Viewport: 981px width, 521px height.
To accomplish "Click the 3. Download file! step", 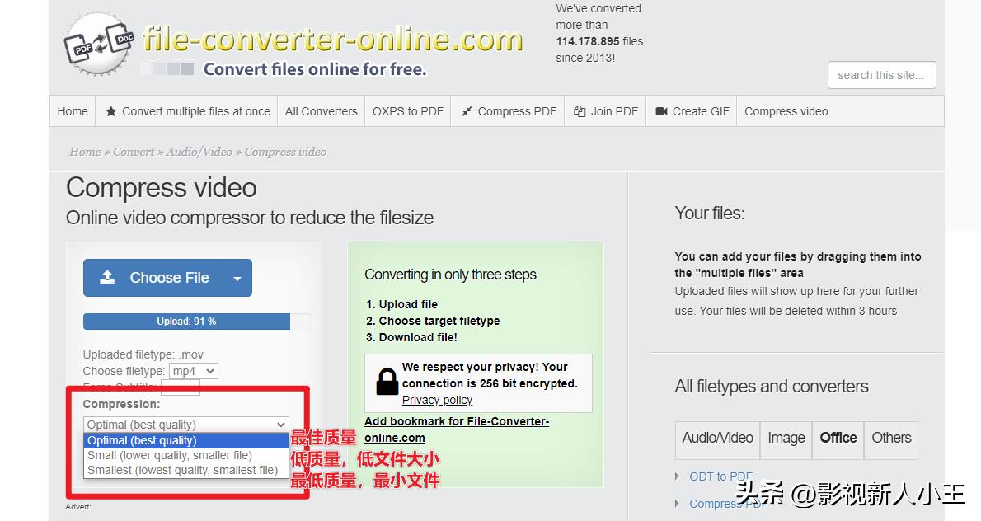I will click(x=411, y=337).
